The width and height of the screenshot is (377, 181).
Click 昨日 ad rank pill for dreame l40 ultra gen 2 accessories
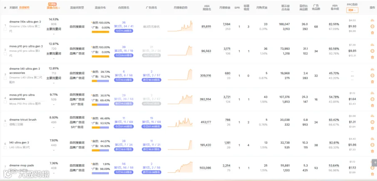tap(152, 80)
